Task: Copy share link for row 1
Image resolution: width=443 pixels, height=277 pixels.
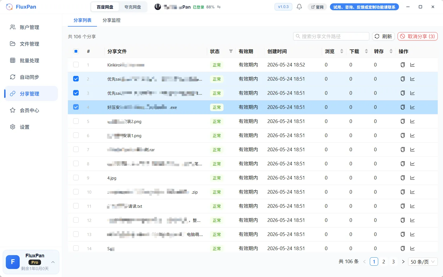Action: point(403,65)
